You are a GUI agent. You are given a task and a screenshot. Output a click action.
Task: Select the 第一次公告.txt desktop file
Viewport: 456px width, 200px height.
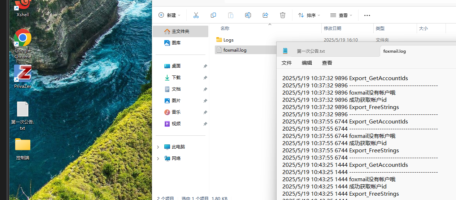(x=22, y=116)
